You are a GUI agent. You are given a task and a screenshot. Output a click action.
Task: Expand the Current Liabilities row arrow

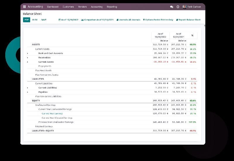tap(28, 88)
